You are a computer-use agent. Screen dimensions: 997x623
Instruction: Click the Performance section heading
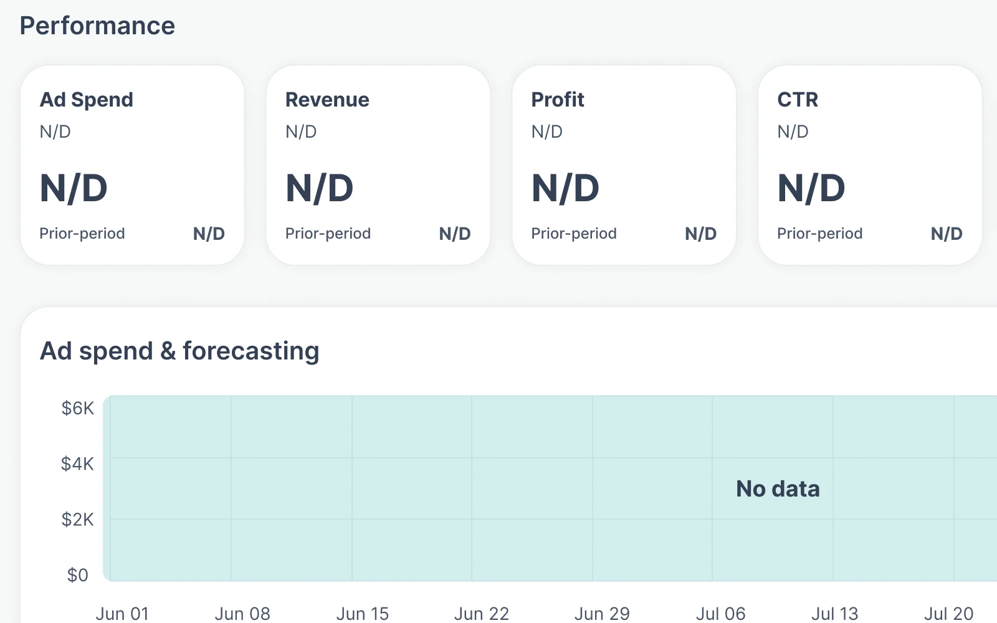[x=97, y=26]
